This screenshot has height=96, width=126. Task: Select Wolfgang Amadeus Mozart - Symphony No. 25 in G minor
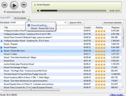coord(61,41)
